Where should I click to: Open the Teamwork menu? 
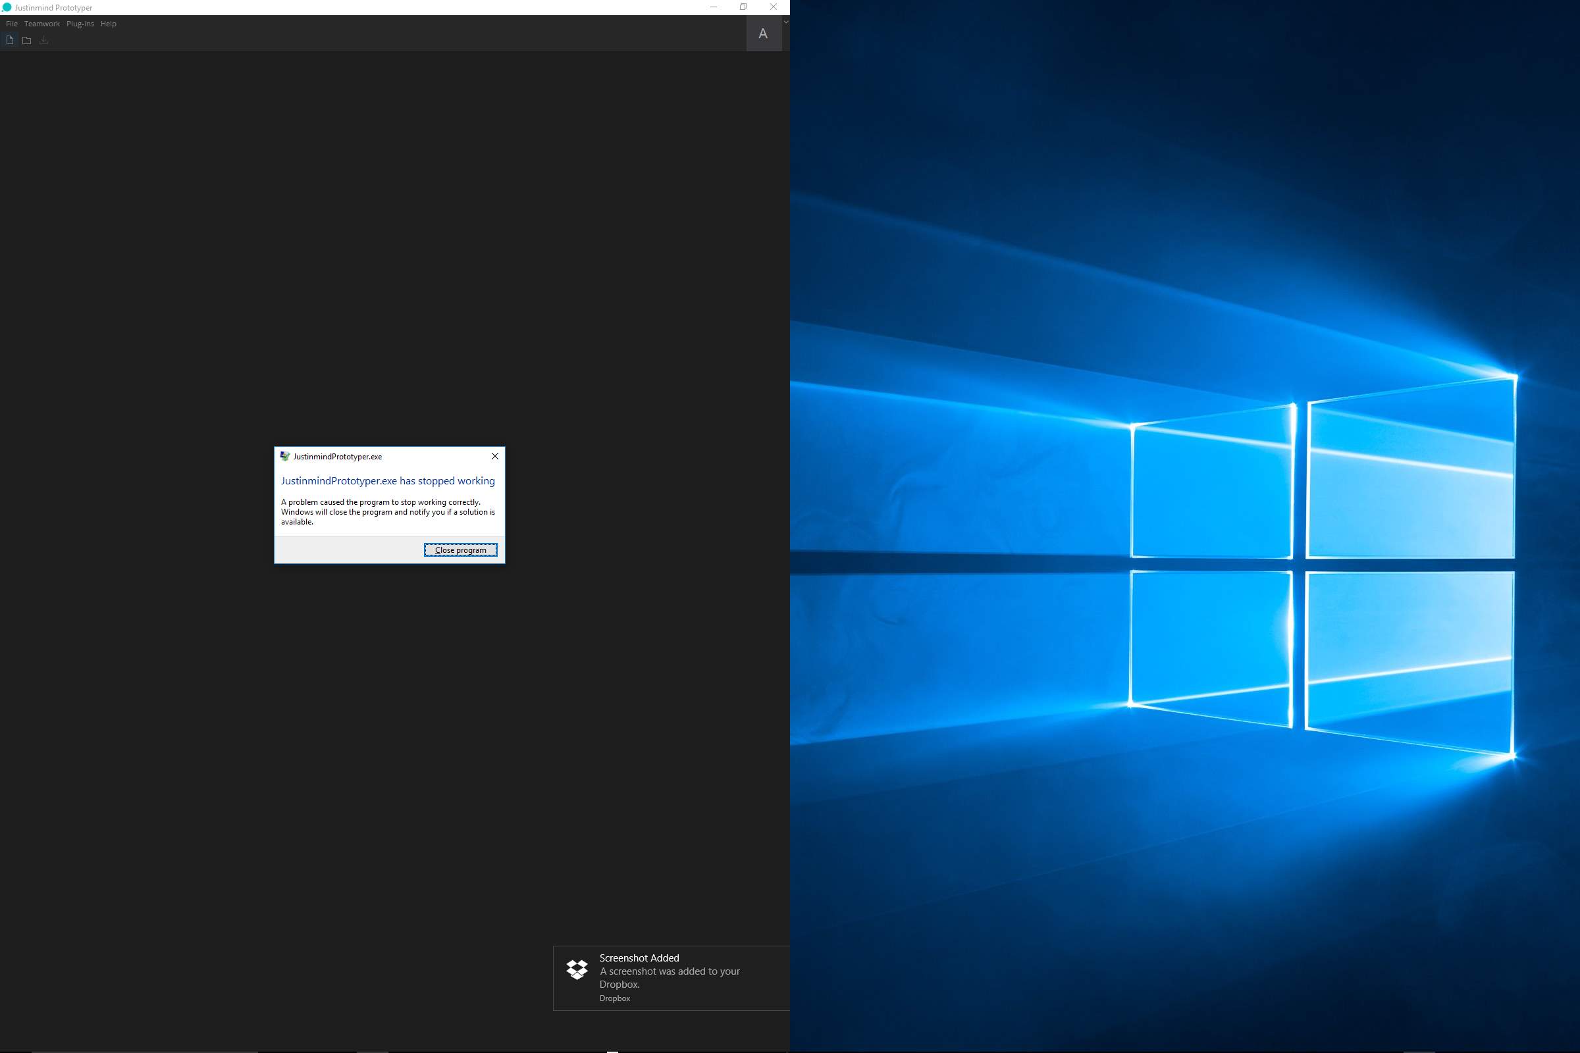(41, 24)
